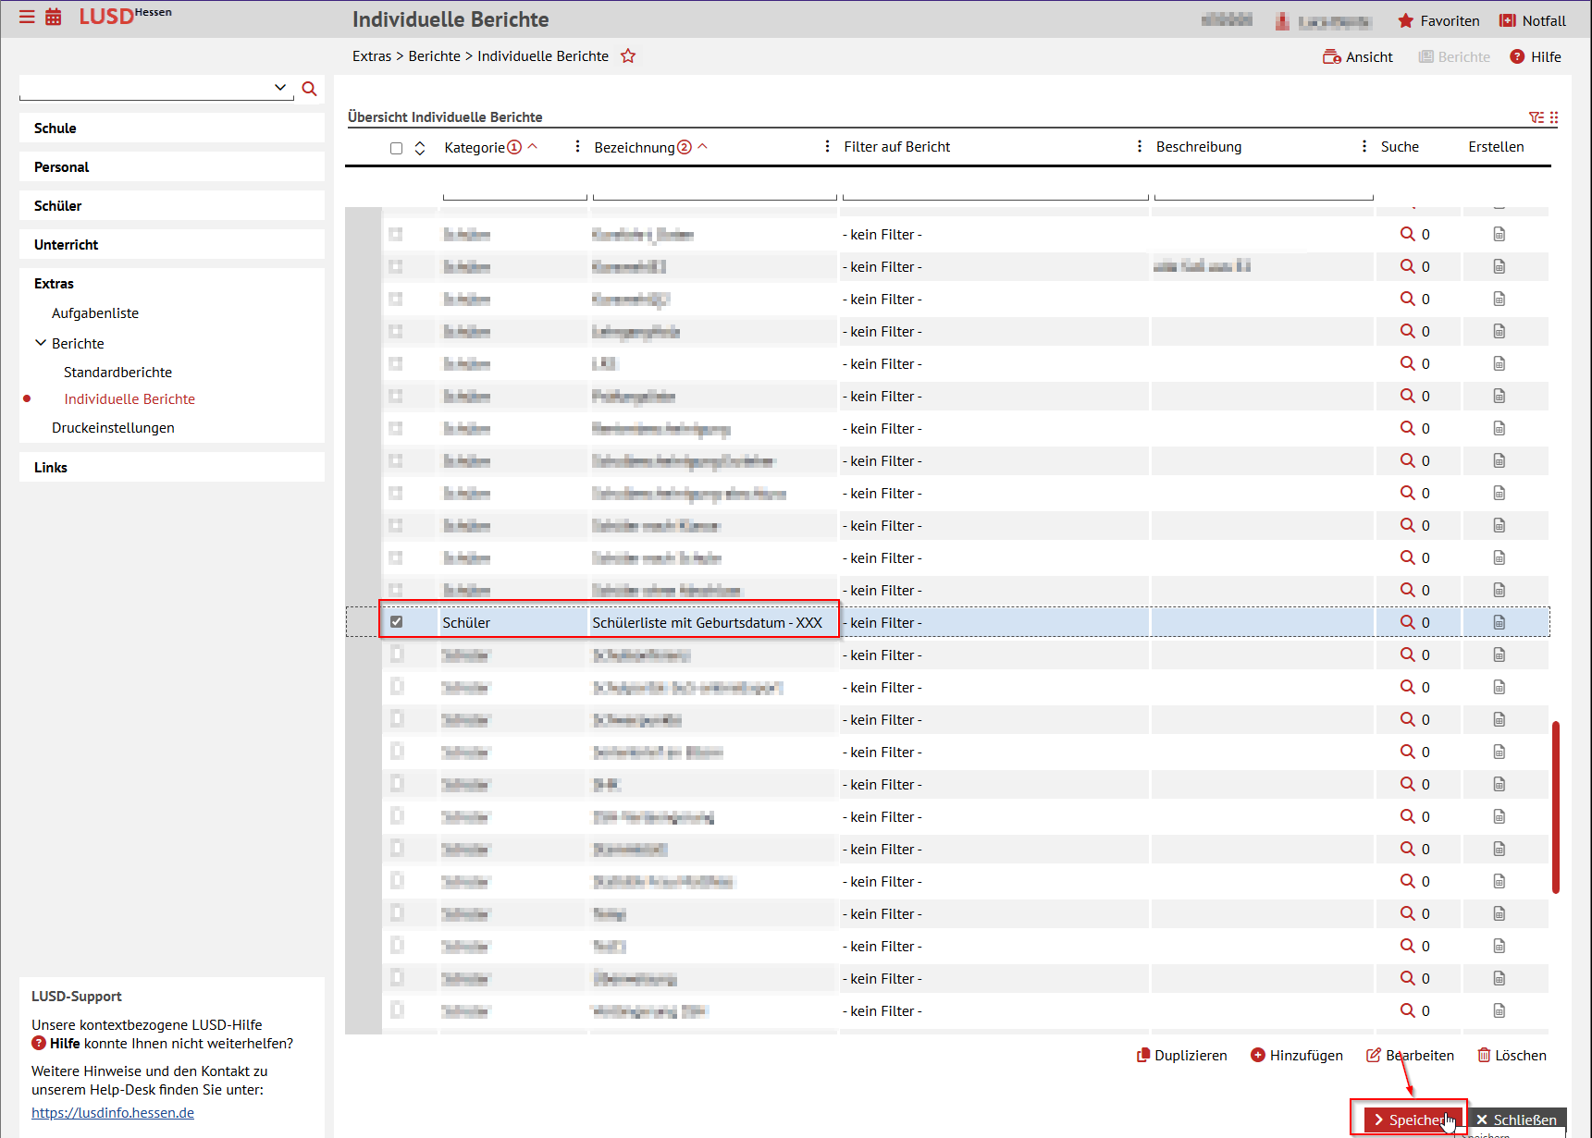Mark page as favorite with breadcrumb star
Image resolution: width=1592 pixels, height=1138 pixels.
pos(628,56)
